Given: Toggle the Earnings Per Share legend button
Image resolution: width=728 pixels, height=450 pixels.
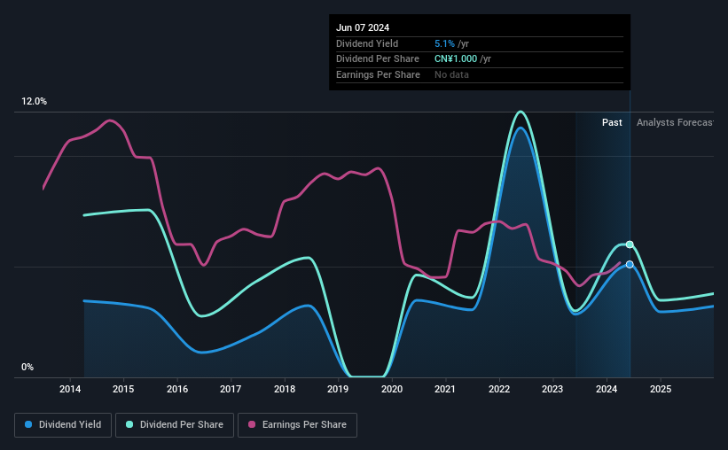Looking at the screenshot, I should point(297,425).
